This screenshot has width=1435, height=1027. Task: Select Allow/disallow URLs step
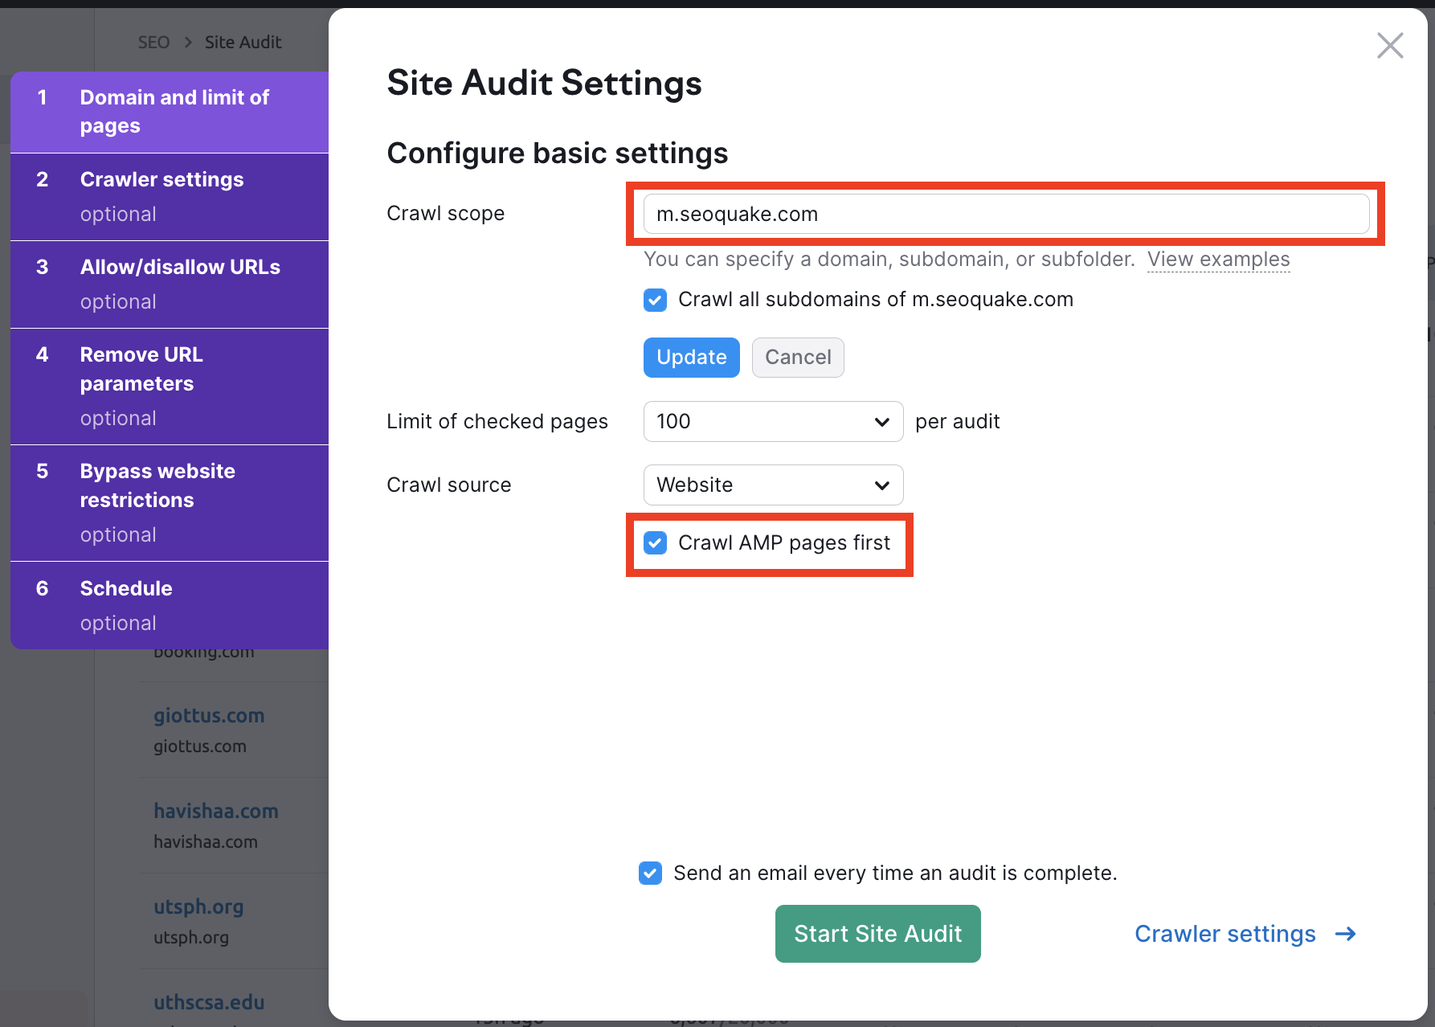[x=170, y=284]
